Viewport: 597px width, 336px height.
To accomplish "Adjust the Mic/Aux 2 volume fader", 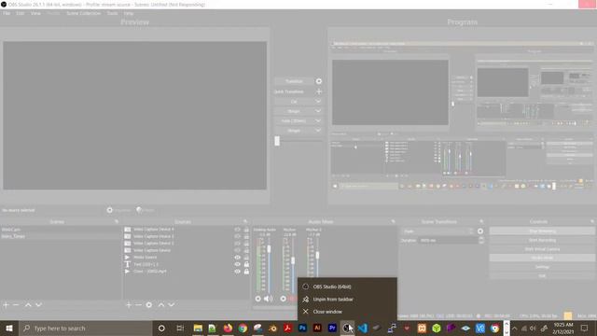I will (x=317, y=255).
